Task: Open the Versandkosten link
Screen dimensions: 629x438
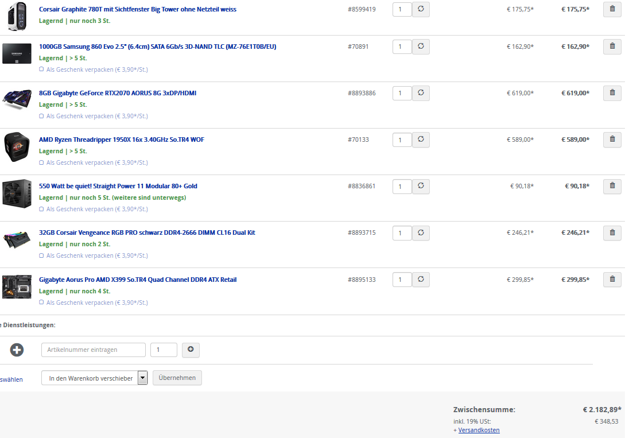Action: tap(479, 430)
